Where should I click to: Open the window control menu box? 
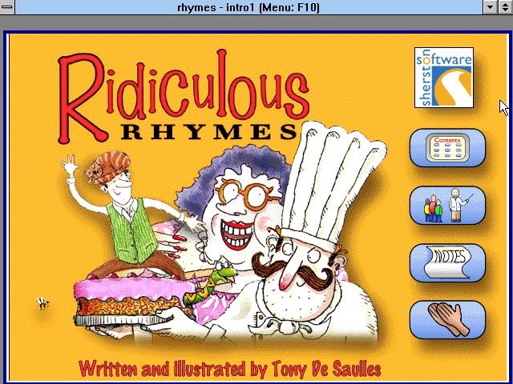7,7
